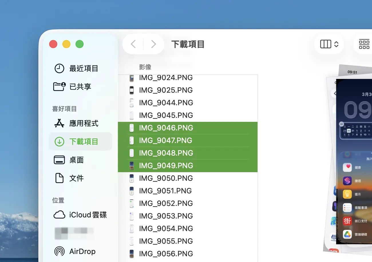Open 應用程式 in the sidebar
Screen dimensions: 372x262
[80, 123]
